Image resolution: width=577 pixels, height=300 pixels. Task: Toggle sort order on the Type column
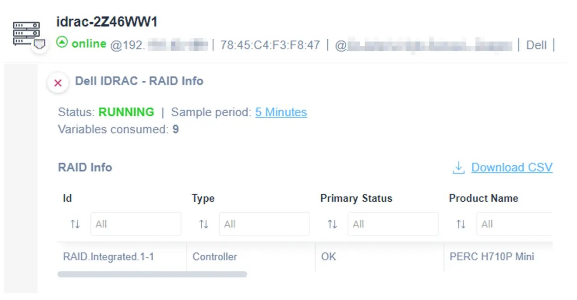pos(203,224)
